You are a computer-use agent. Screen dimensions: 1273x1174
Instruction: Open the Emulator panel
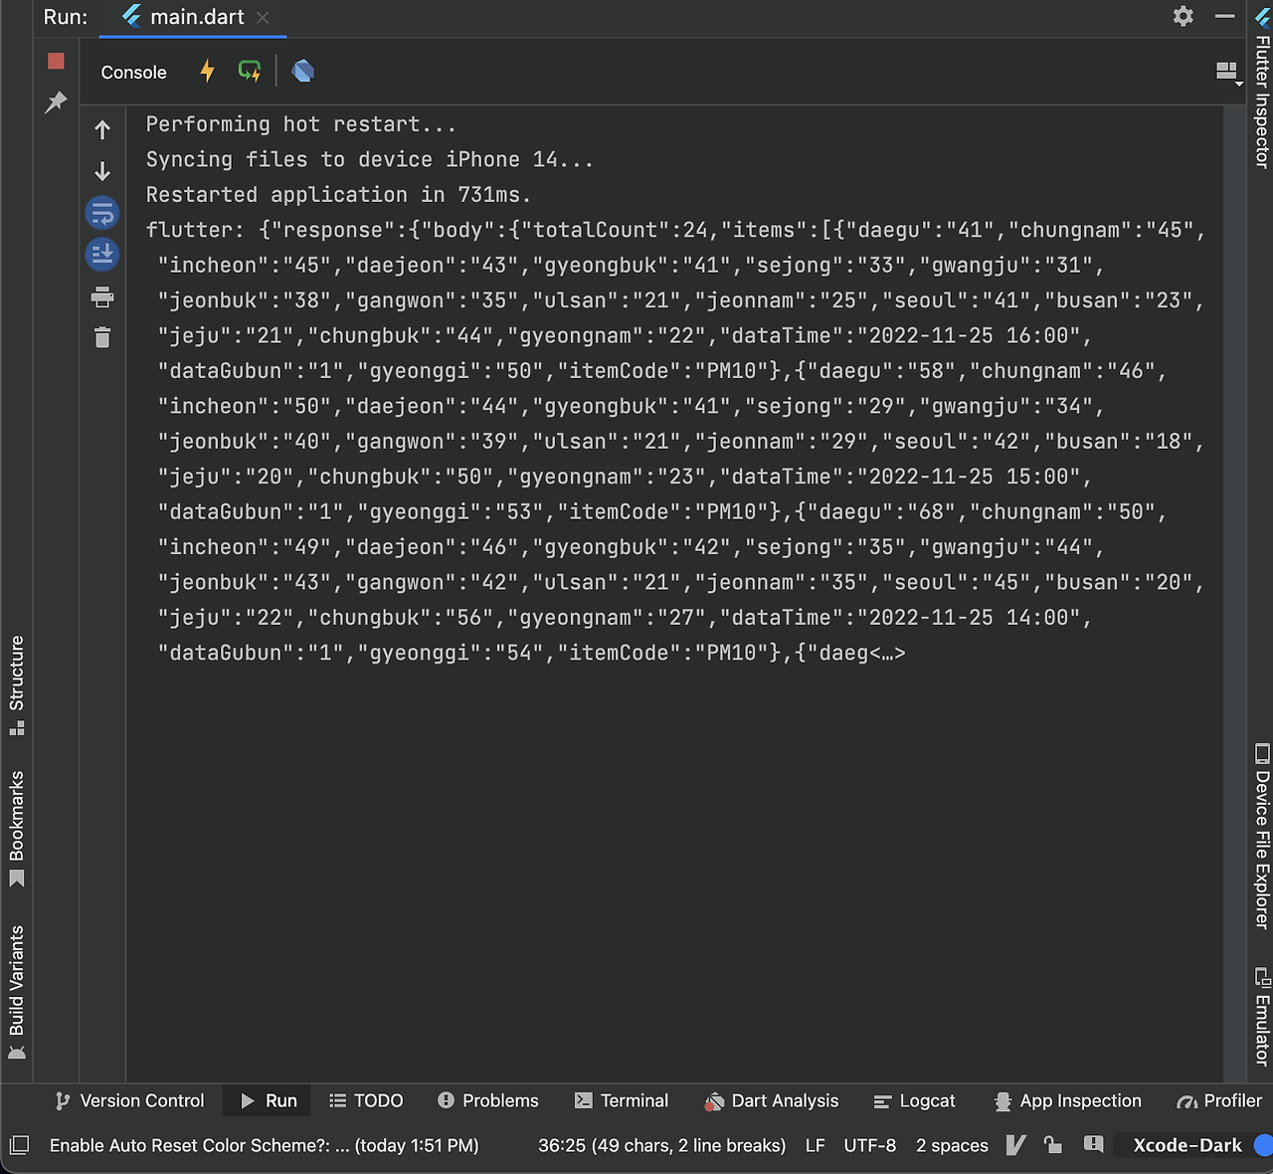1262,1016
